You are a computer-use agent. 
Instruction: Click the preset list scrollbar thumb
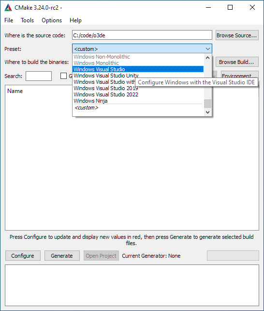(207, 104)
